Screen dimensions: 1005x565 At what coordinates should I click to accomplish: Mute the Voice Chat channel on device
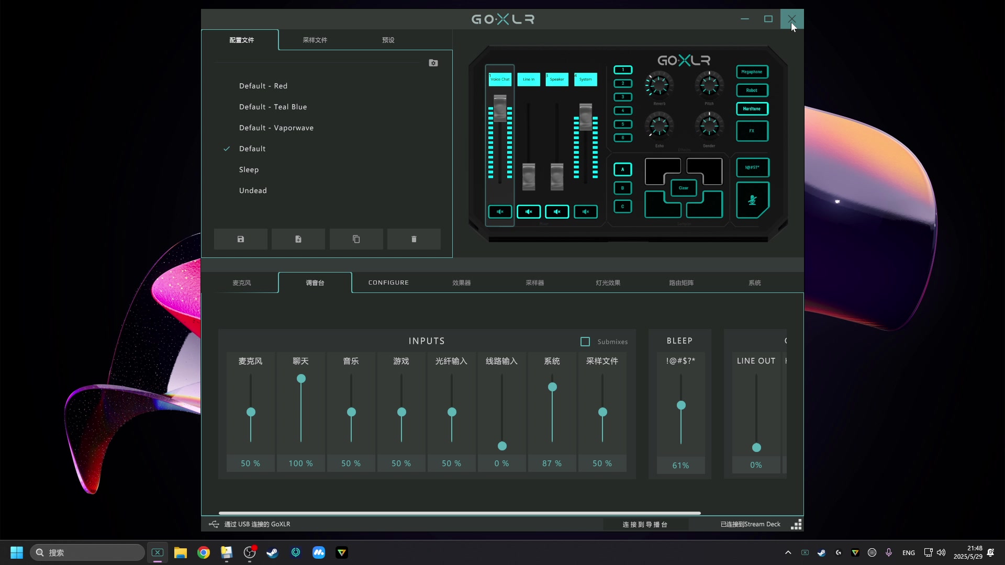(x=500, y=212)
